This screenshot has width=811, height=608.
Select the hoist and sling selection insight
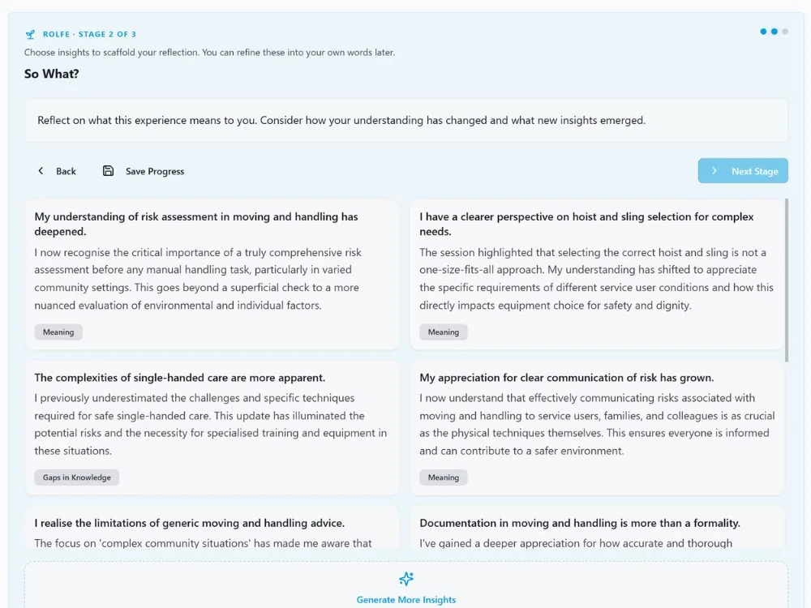coord(598,275)
